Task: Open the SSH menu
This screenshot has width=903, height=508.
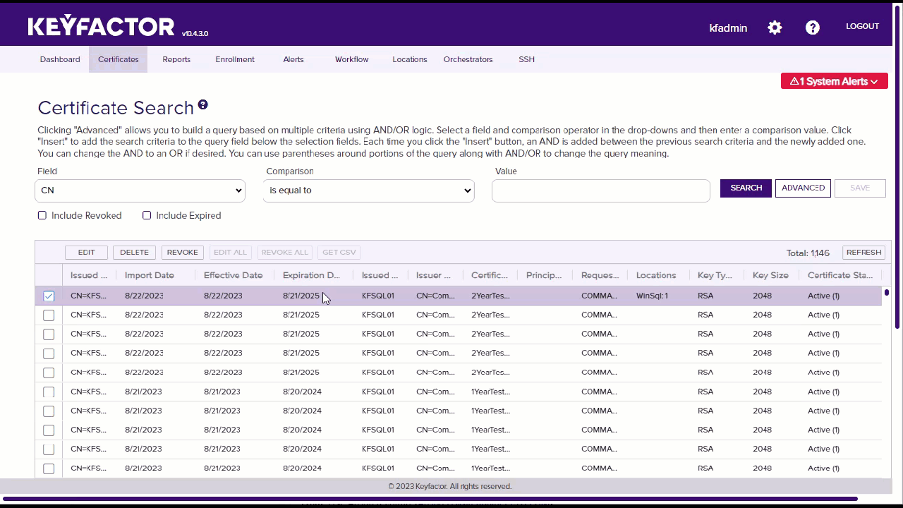Action: click(x=526, y=59)
